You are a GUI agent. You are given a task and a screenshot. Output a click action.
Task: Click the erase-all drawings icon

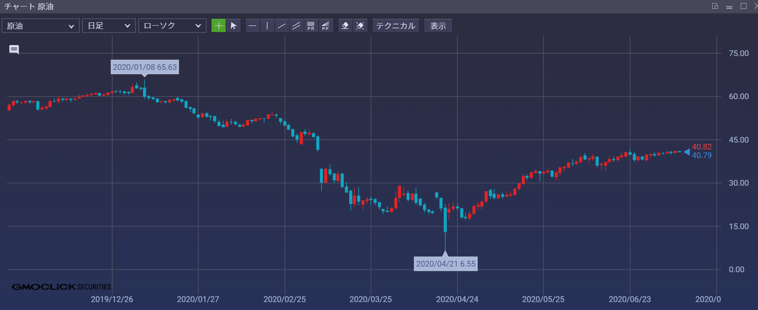point(360,26)
